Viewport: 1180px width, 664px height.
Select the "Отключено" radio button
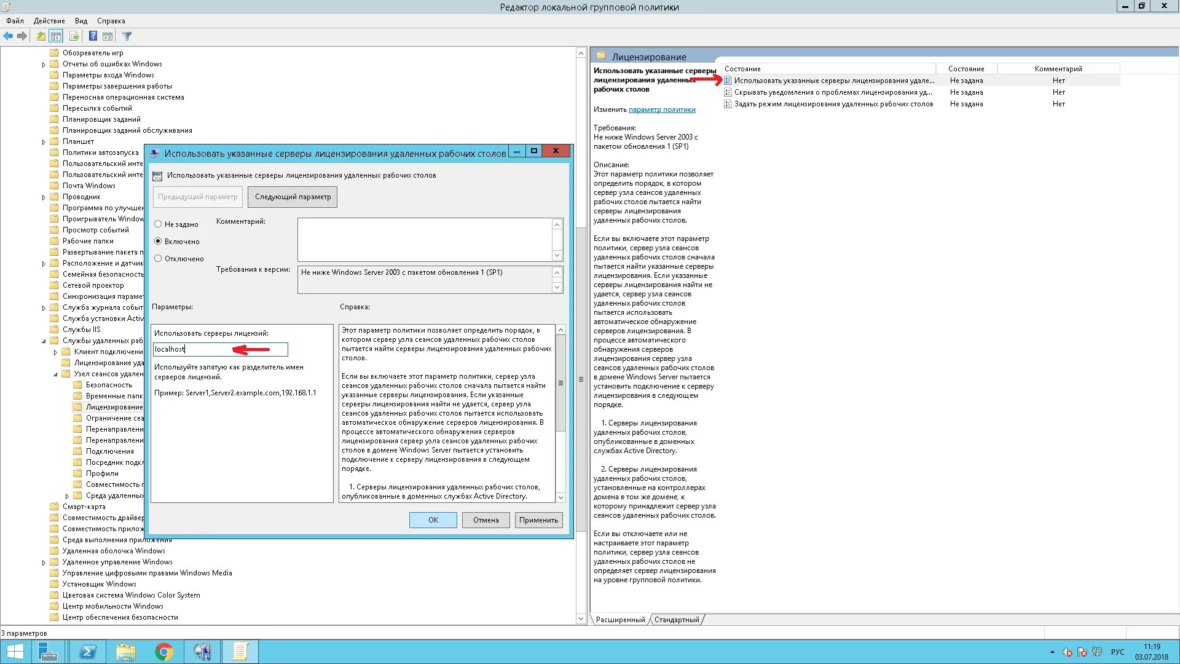[x=158, y=259]
